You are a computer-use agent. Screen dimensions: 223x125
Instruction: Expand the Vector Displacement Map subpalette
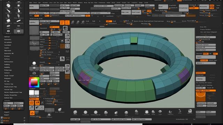pos(13,92)
